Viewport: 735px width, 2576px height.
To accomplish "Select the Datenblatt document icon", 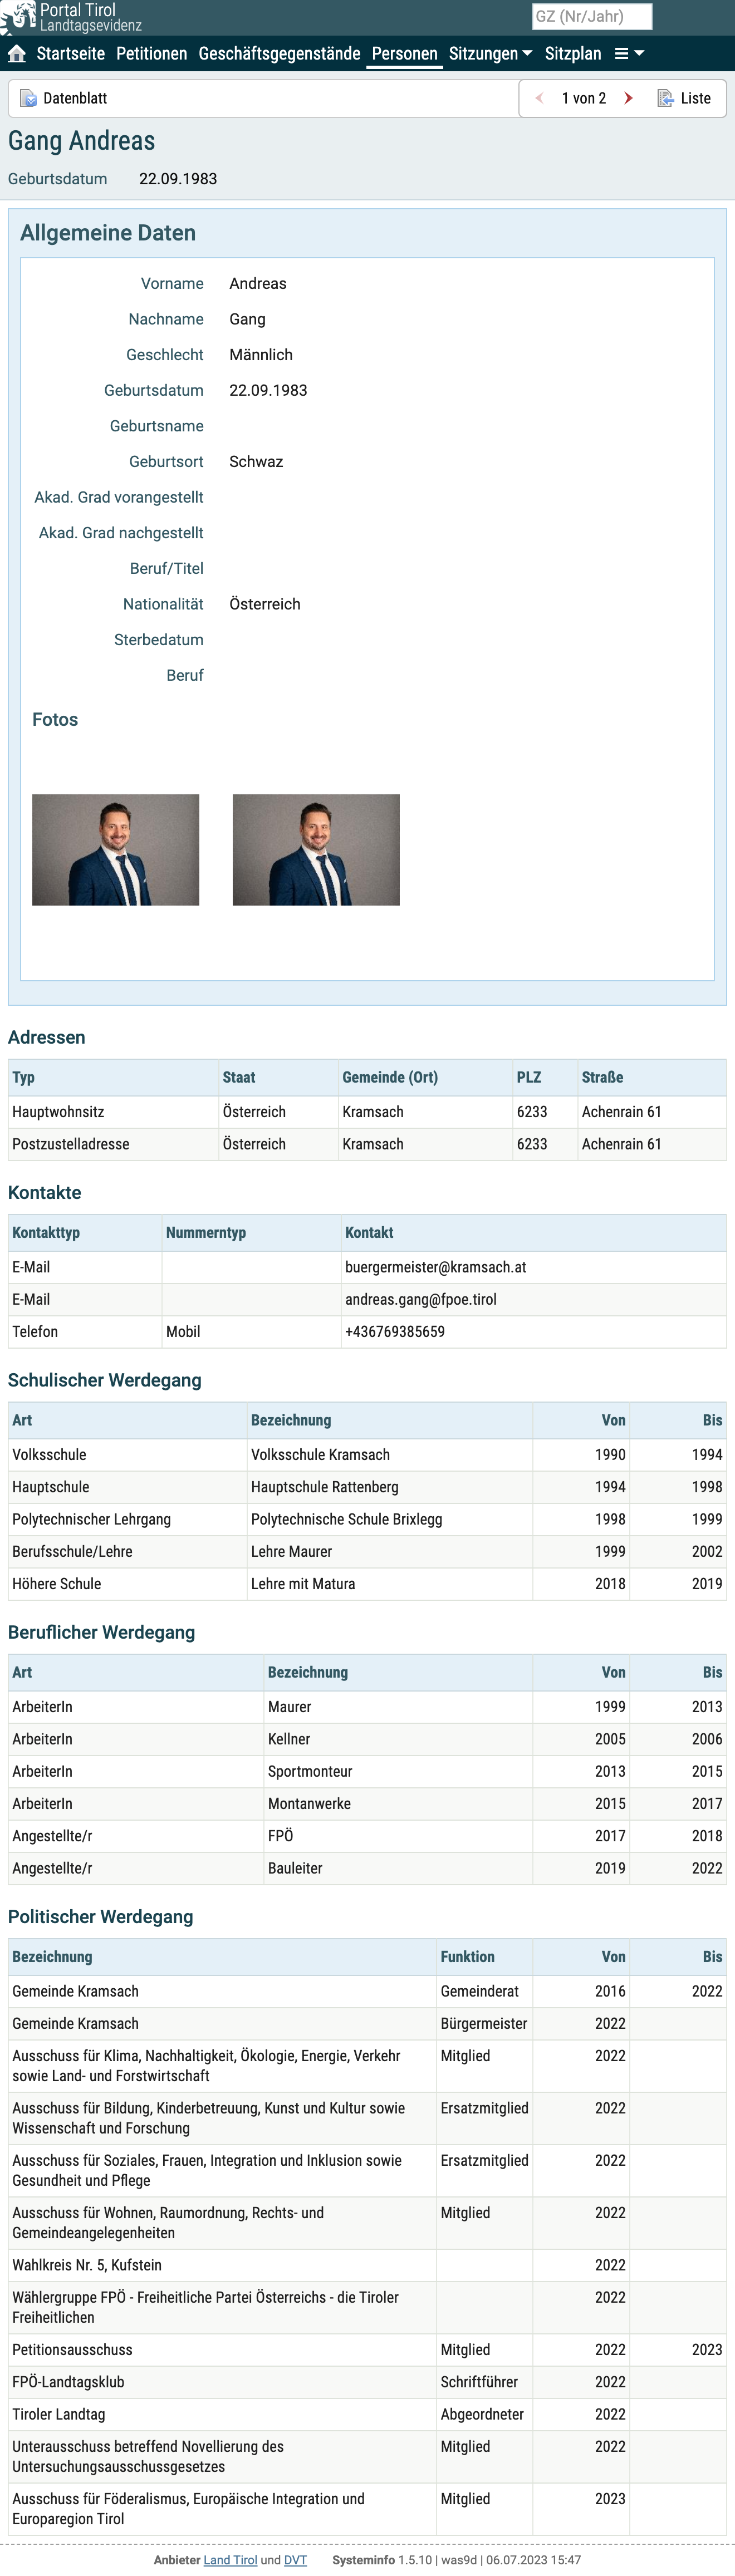I will click(x=28, y=98).
